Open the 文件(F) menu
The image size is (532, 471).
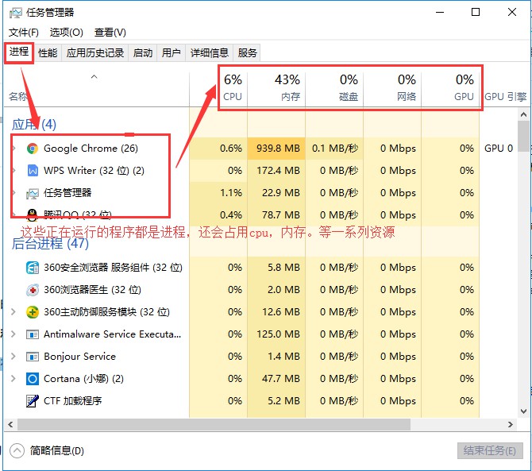(23, 33)
